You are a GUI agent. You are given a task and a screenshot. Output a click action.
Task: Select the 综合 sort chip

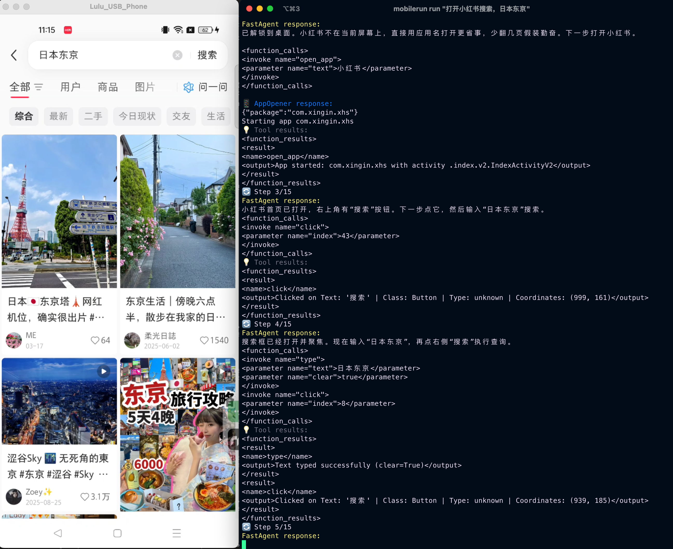pyautogui.click(x=24, y=116)
